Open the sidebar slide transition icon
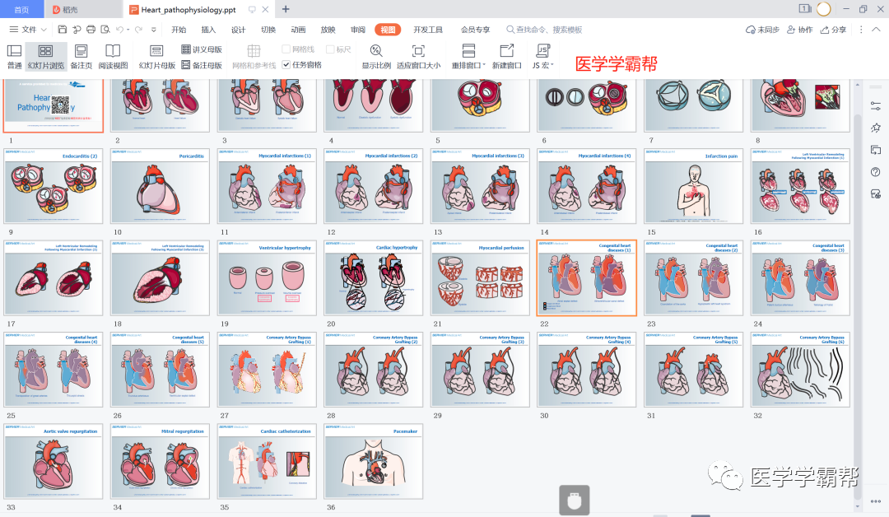Image resolution: width=889 pixels, height=517 pixels. 875,150
